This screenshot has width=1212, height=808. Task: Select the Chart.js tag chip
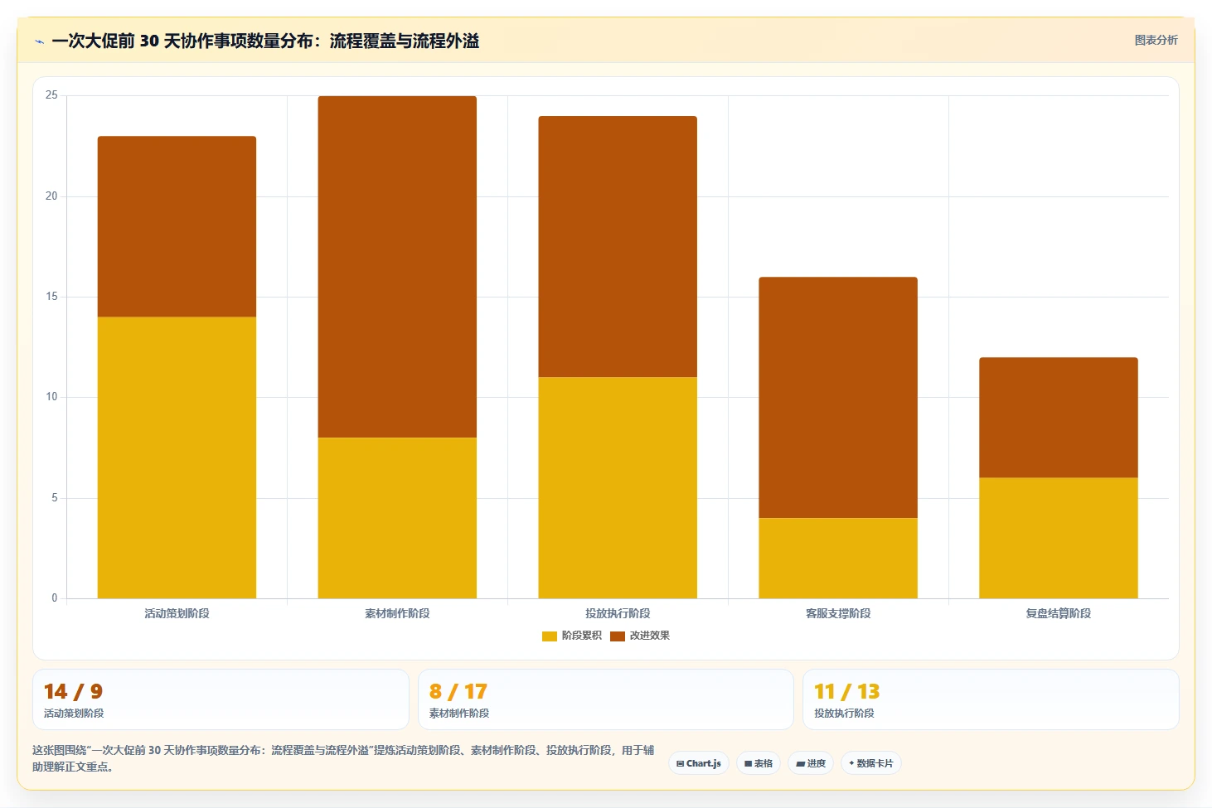(699, 763)
